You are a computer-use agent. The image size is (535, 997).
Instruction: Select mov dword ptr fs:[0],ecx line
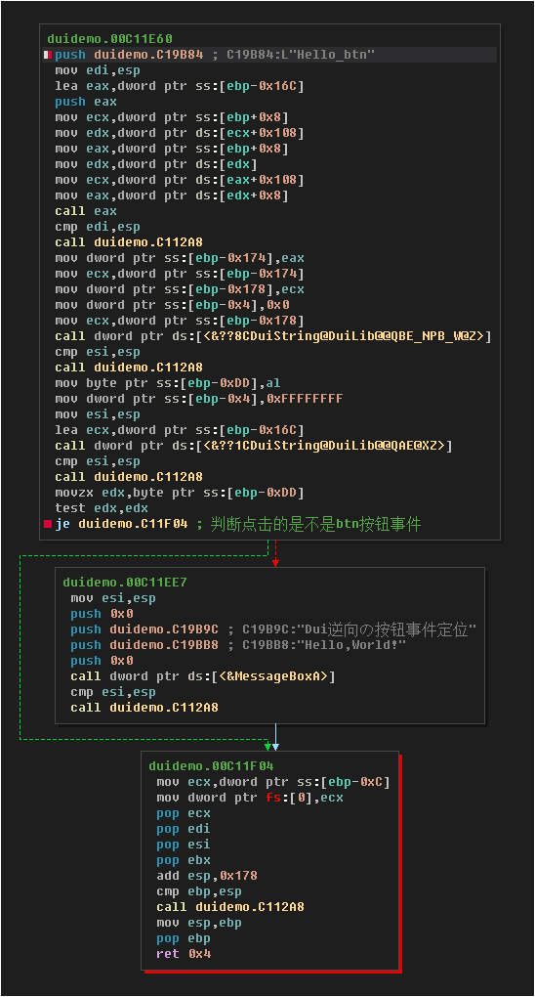click(x=250, y=798)
